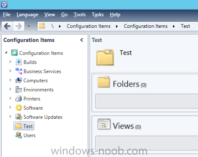Select the Business Services tree icon

(x=19, y=71)
